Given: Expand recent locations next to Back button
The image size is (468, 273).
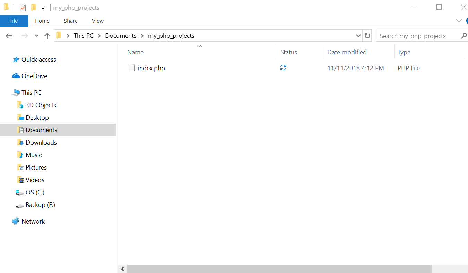Looking at the screenshot, I should tap(36, 35).
